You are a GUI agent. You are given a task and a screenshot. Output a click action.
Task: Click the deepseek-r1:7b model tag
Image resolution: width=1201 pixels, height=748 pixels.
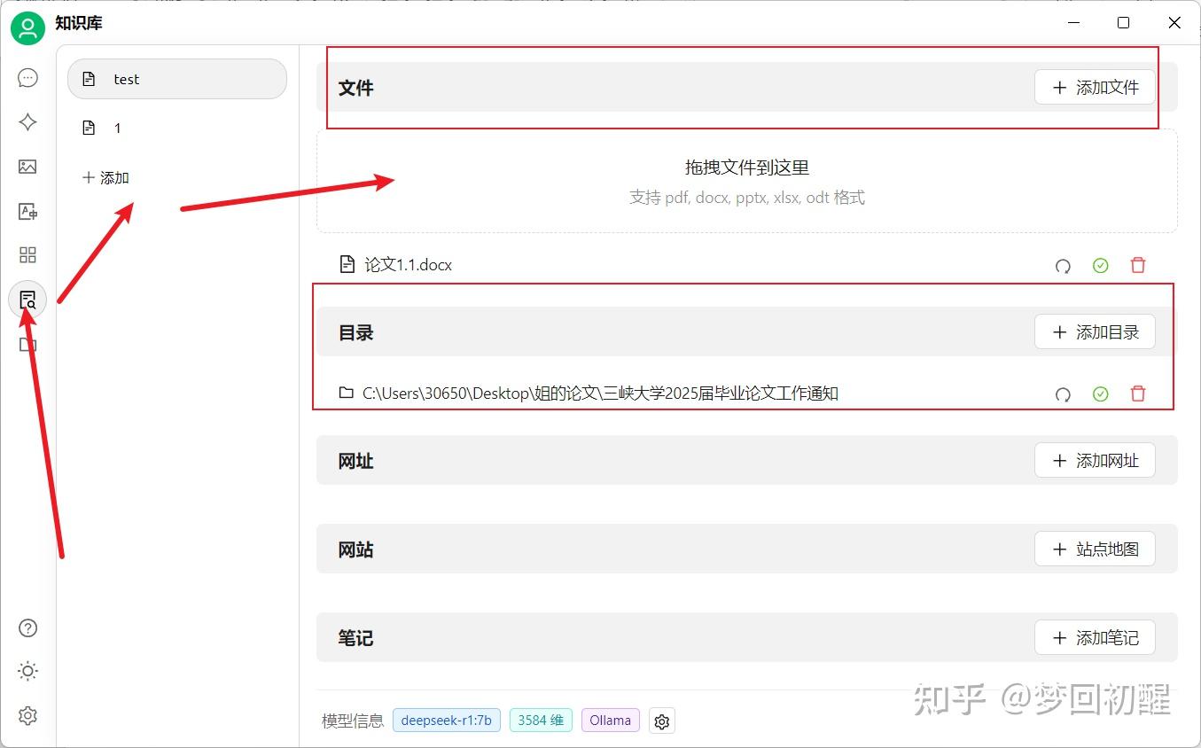tap(447, 721)
